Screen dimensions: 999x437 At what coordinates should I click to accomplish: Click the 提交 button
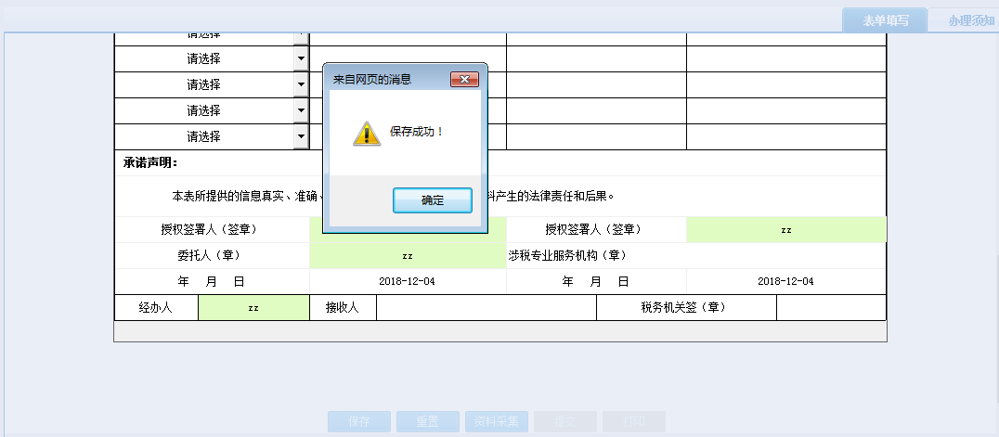coord(564,421)
